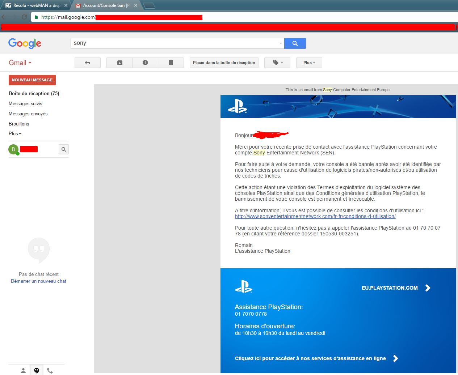Expand the Plus sidebar folders list

pos(15,133)
